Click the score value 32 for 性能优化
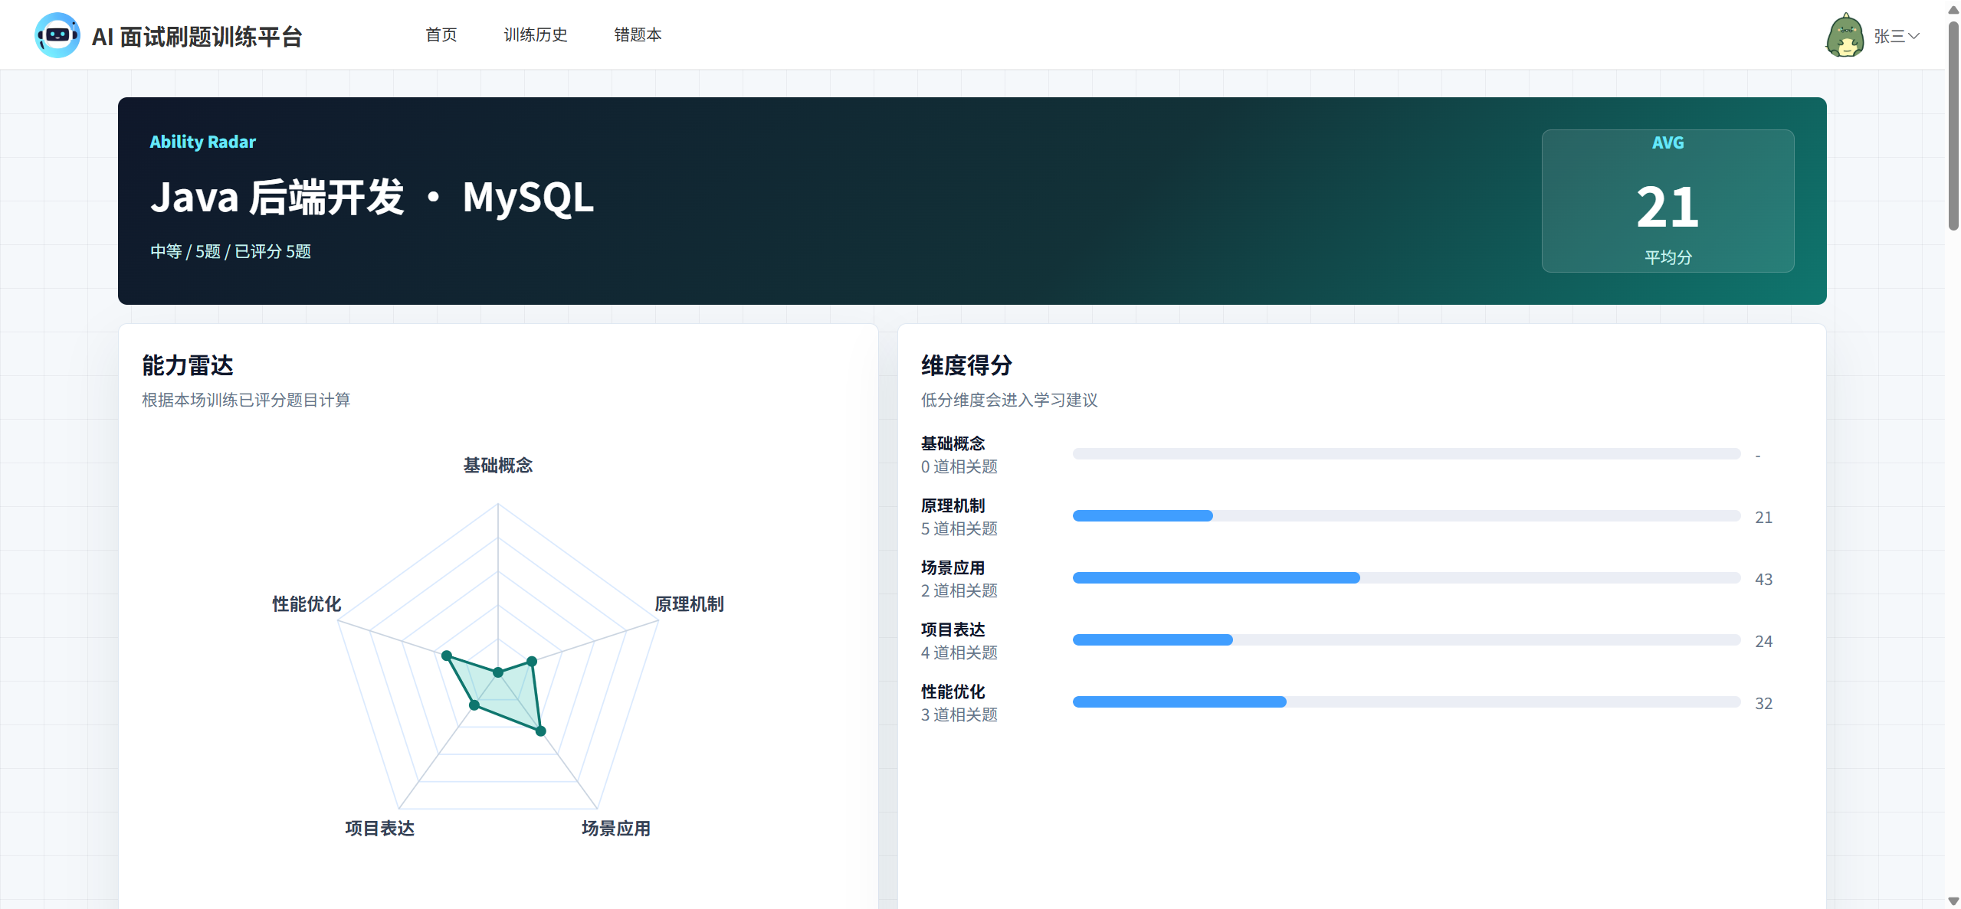The image size is (1961, 909). coord(1764,704)
